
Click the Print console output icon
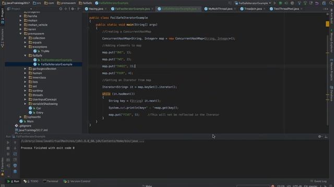pyautogui.click(x=15, y=165)
